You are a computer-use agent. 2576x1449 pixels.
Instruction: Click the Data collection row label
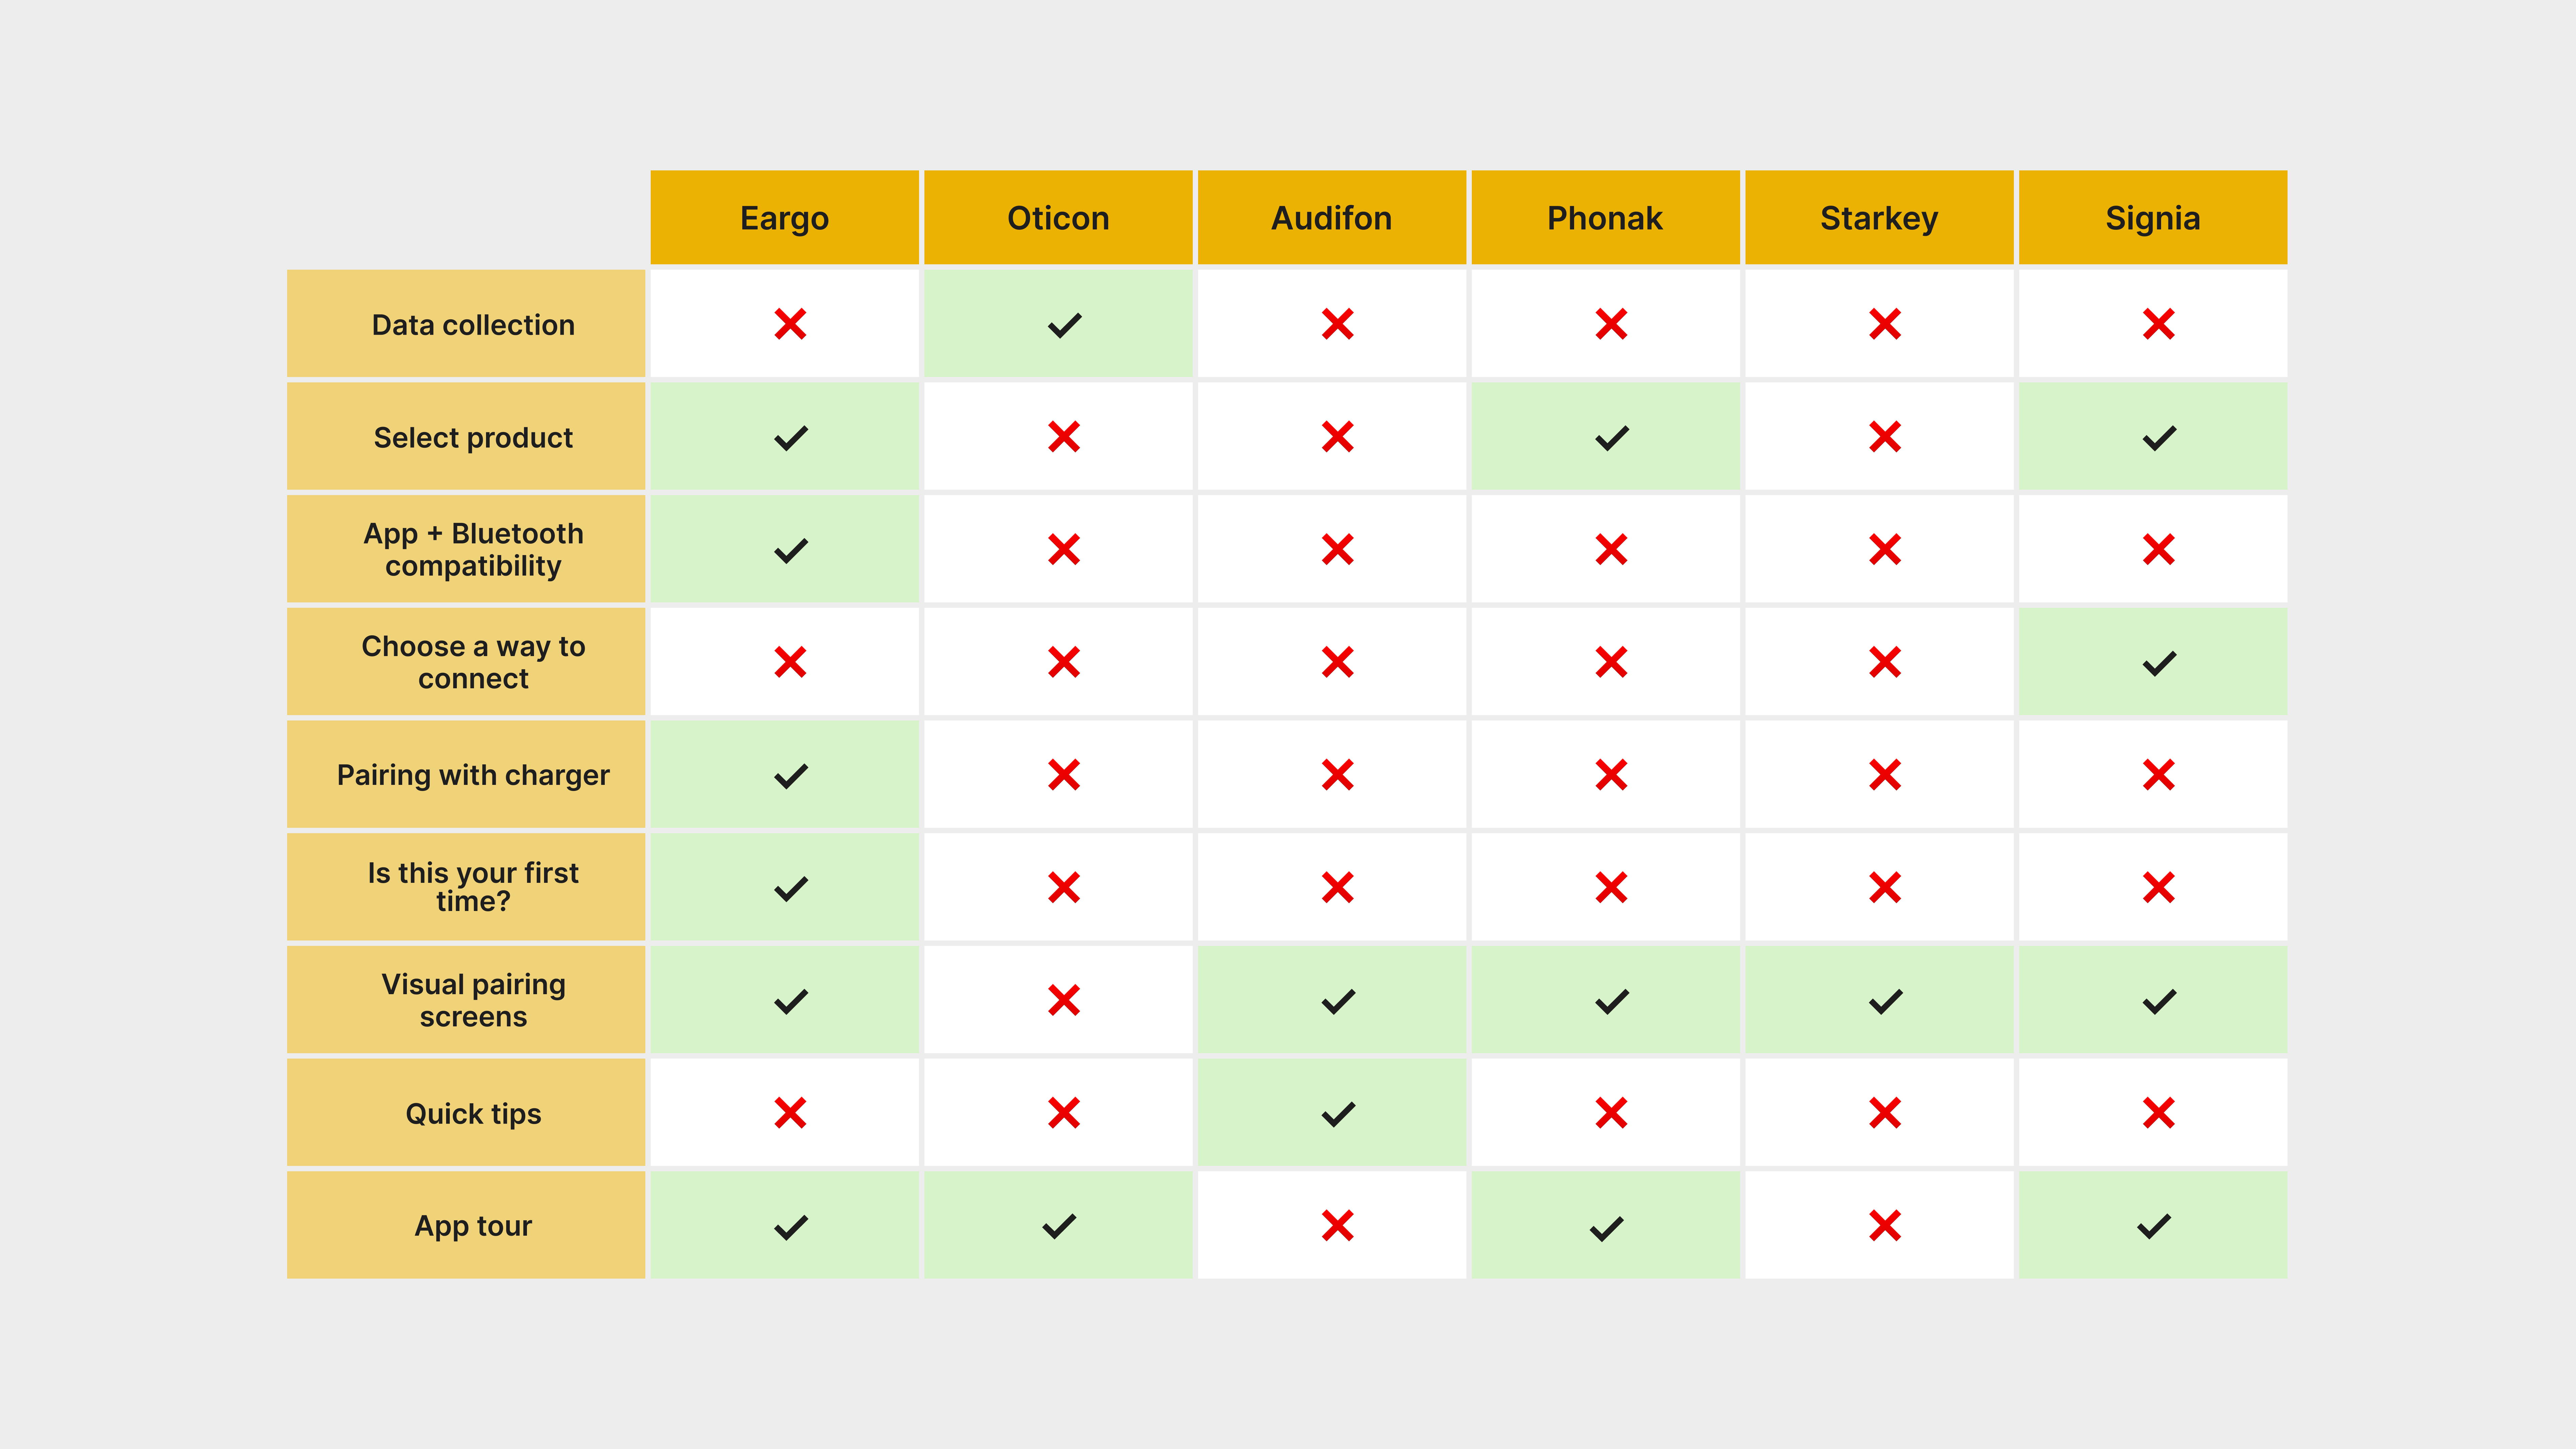(x=473, y=325)
